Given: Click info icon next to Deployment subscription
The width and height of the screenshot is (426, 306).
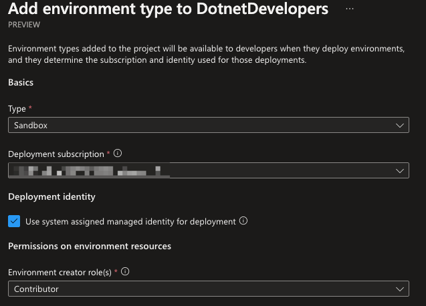Looking at the screenshot, I should point(118,154).
